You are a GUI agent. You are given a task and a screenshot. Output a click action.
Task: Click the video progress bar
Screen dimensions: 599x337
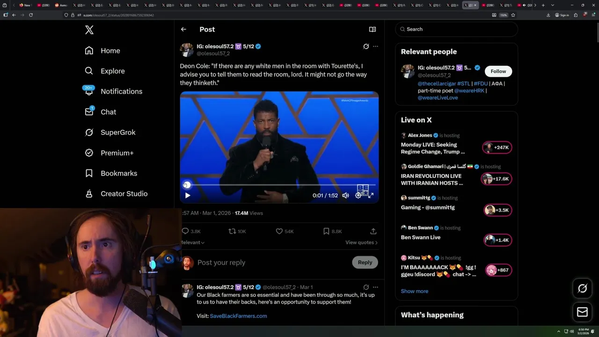[279, 185]
